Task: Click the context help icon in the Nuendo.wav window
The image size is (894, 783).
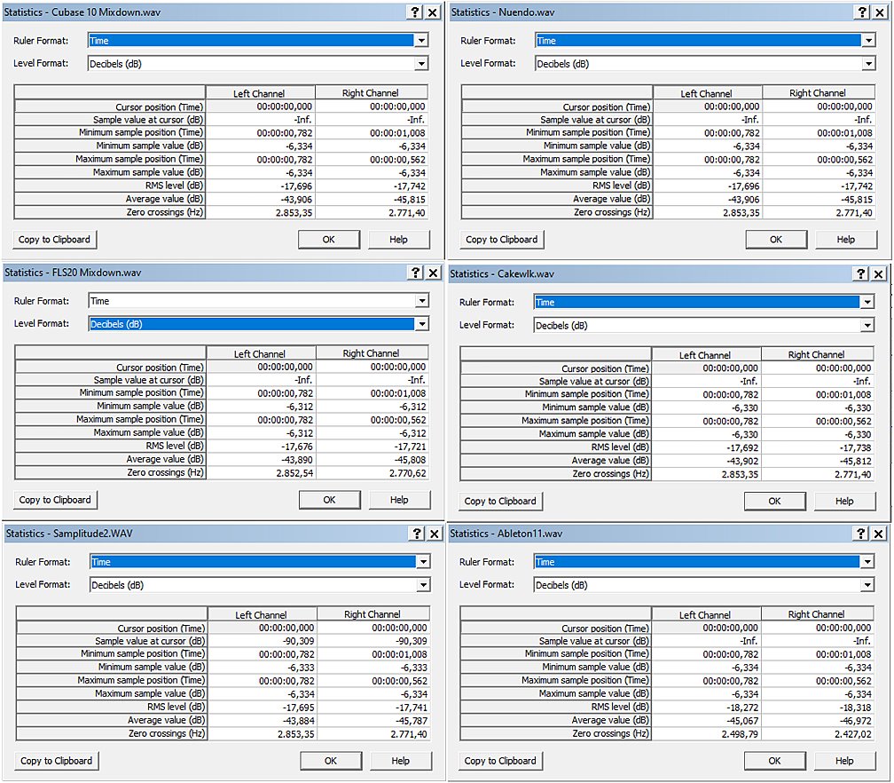Action: point(862,12)
